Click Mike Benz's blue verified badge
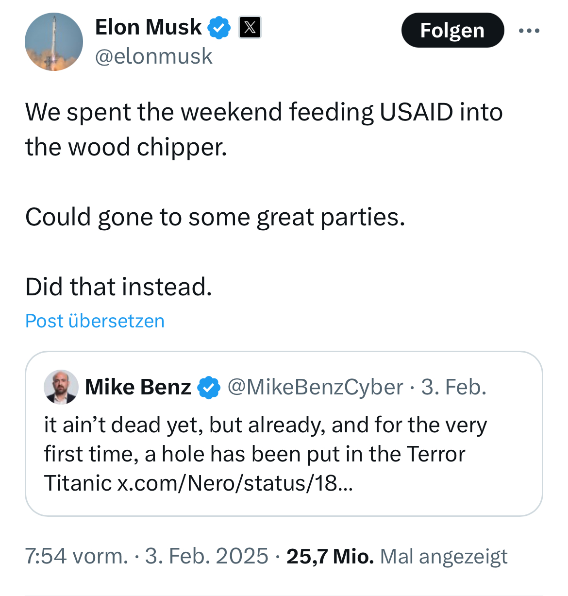The width and height of the screenshot is (568, 596). (209, 388)
